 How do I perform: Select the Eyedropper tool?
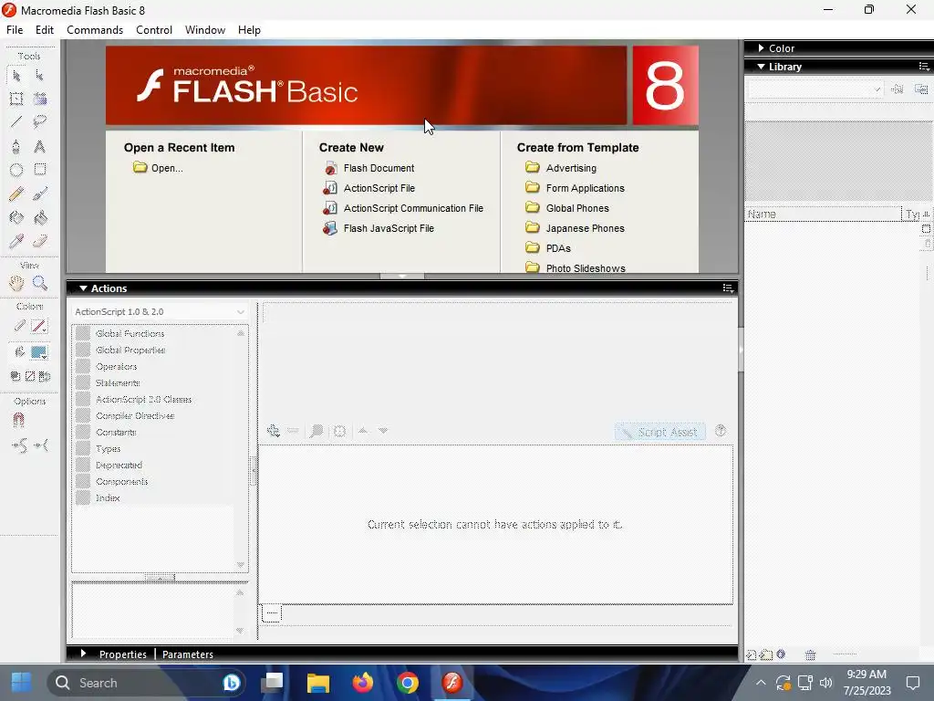(x=16, y=241)
